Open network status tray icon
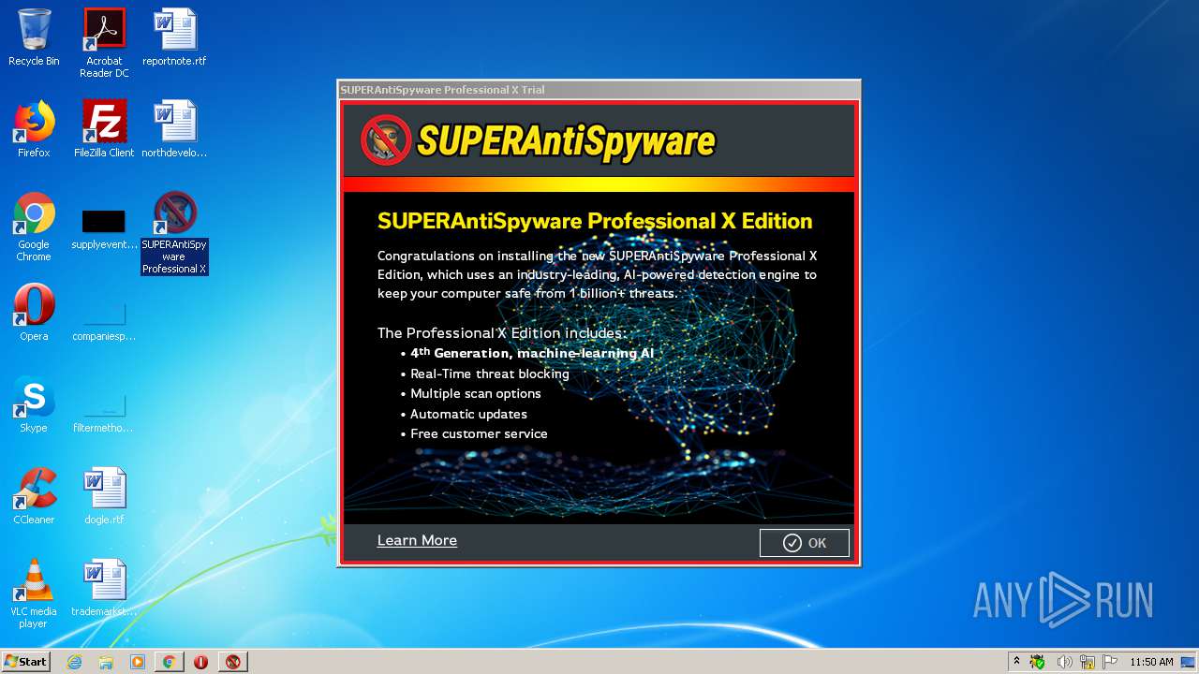This screenshot has width=1199, height=674. [1088, 662]
